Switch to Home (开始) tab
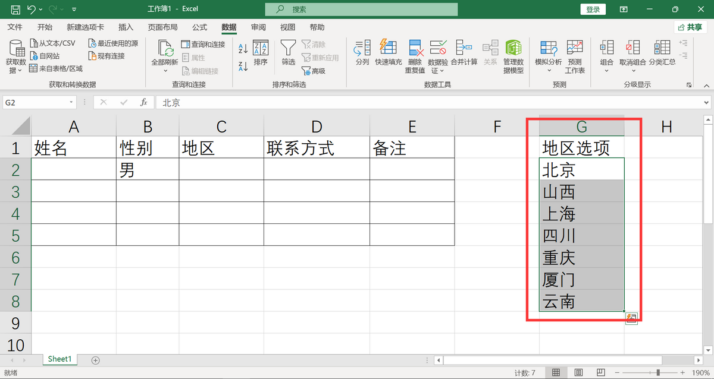 pyautogui.click(x=45, y=27)
